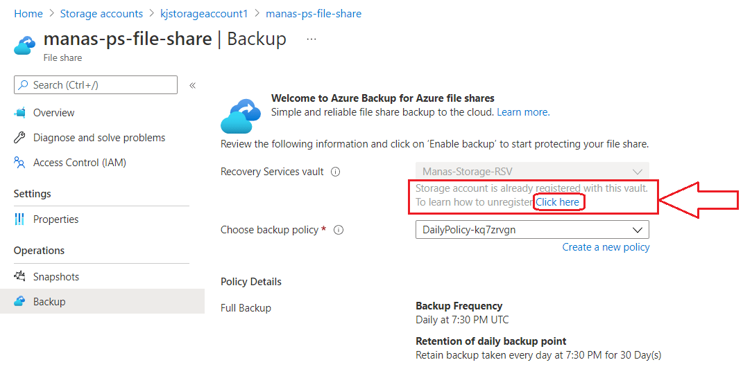
Task: Click the Access Control (IAM) people icon
Action: [19, 163]
